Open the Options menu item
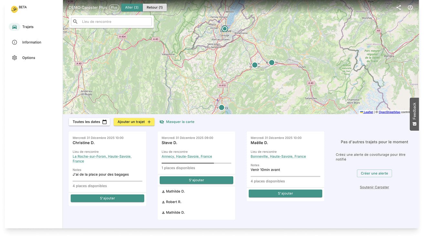Viewport: 424px width, 238px height. pos(29,58)
